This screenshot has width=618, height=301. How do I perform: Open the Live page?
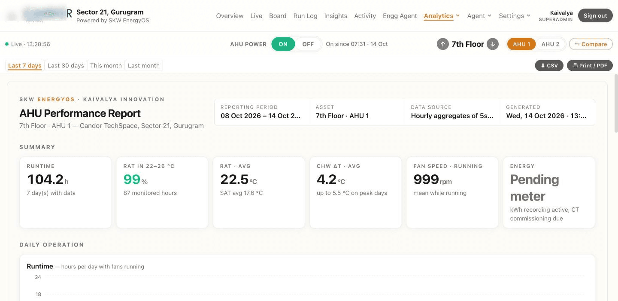click(256, 16)
